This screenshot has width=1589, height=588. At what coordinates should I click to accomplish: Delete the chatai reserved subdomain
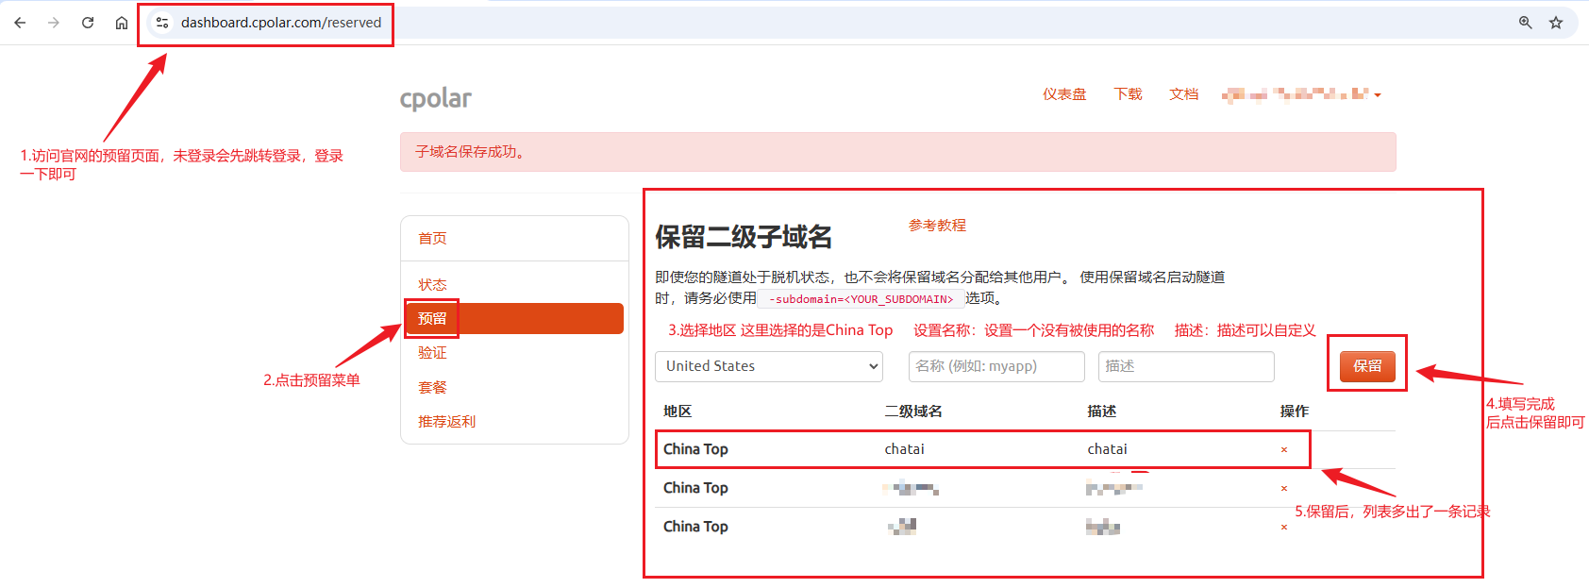point(1284,450)
